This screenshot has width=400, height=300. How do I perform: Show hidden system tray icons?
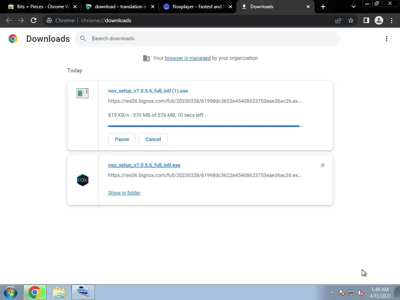tap(332, 293)
